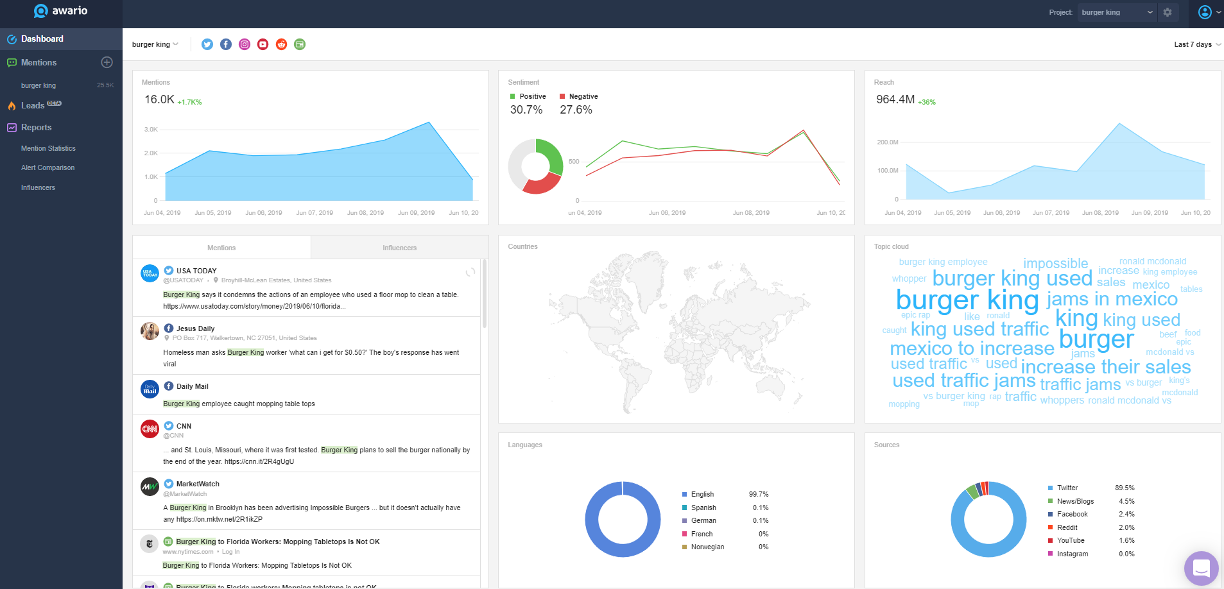Go to Influencers report in sidebar
Screen dimensions: 1224x589
point(38,187)
